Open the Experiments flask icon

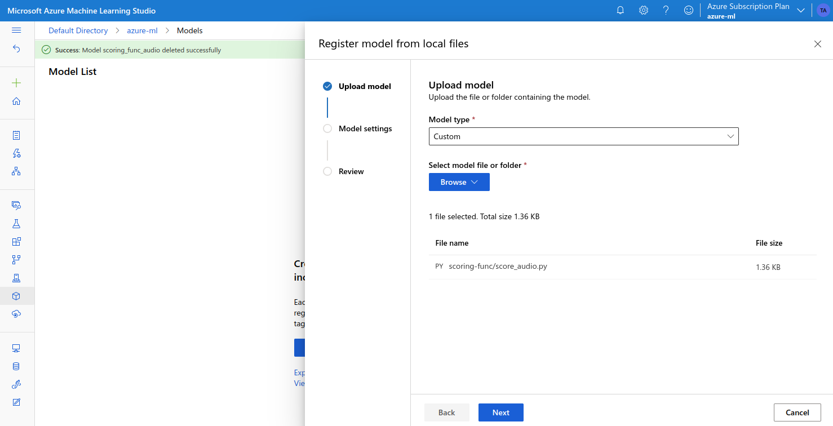[16, 224]
